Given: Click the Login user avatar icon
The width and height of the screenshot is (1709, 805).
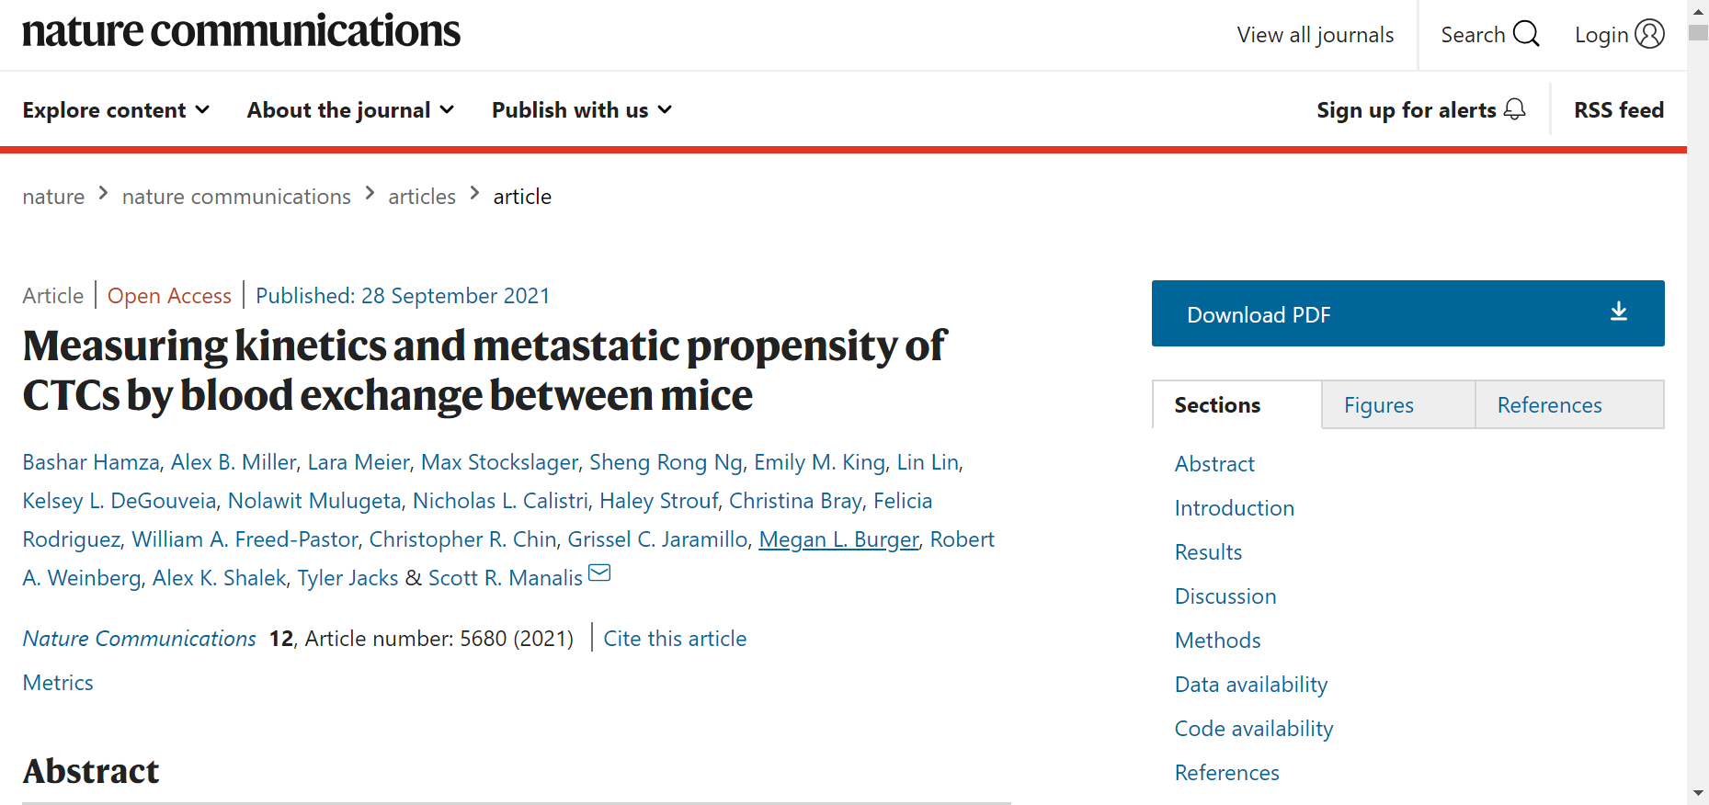Looking at the screenshot, I should coord(1649,34).
